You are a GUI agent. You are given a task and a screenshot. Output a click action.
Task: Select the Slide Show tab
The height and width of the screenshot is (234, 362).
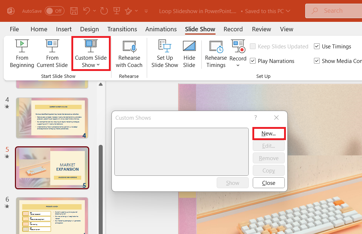[200, 29]
